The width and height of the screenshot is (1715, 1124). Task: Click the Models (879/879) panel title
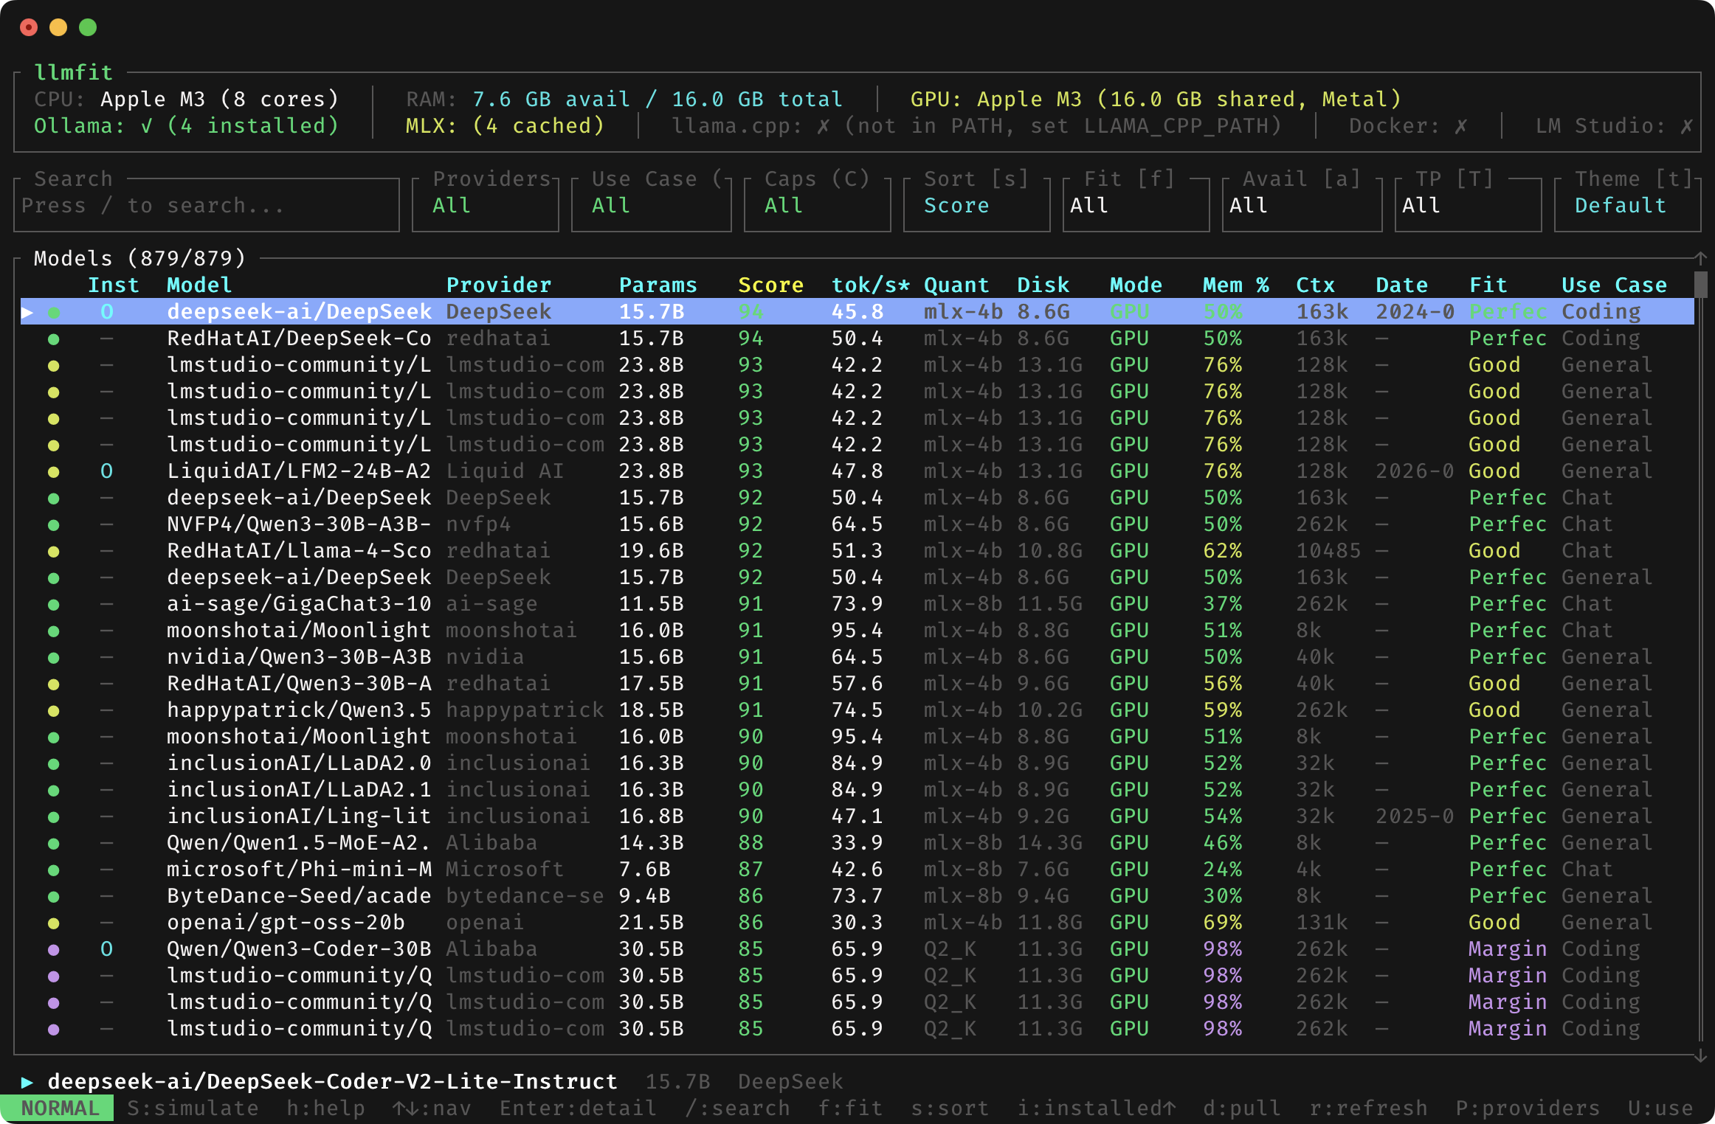tap(139, 259)
